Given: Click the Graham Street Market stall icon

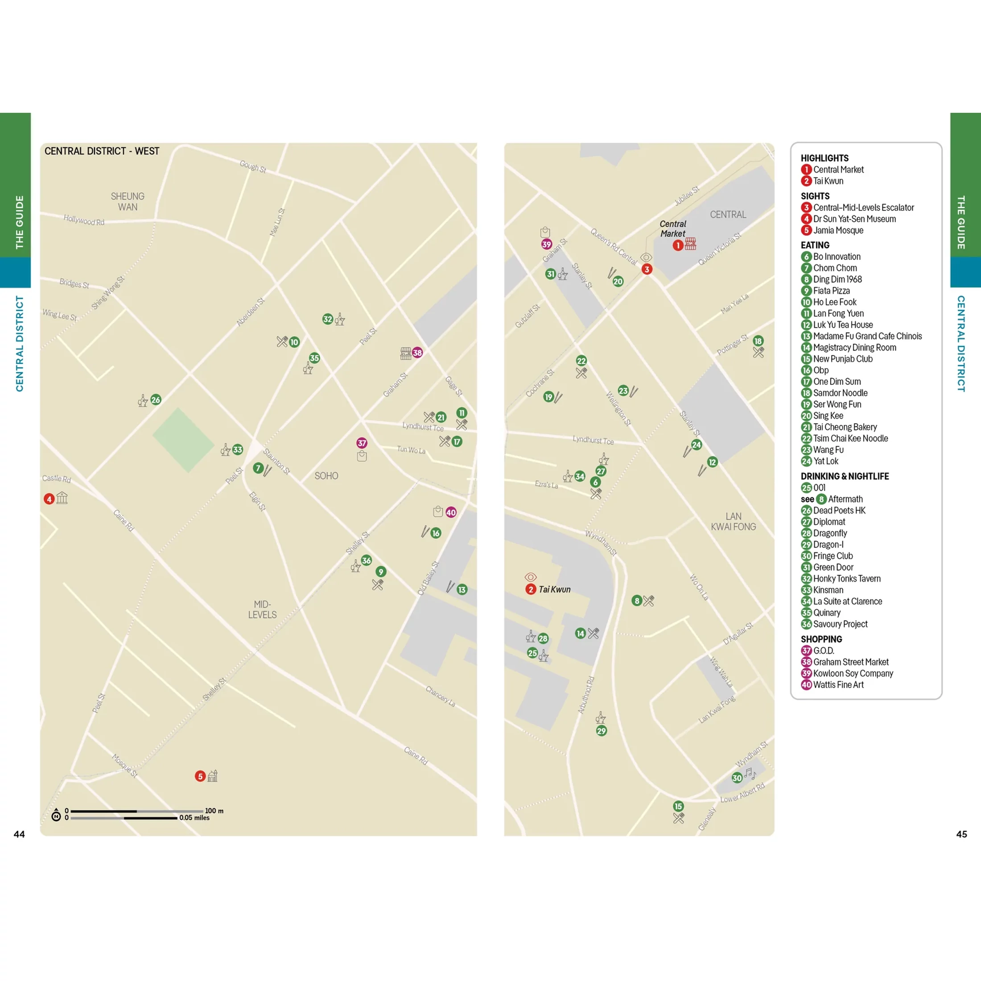Looking at the screenshot, I should [405, 354].
